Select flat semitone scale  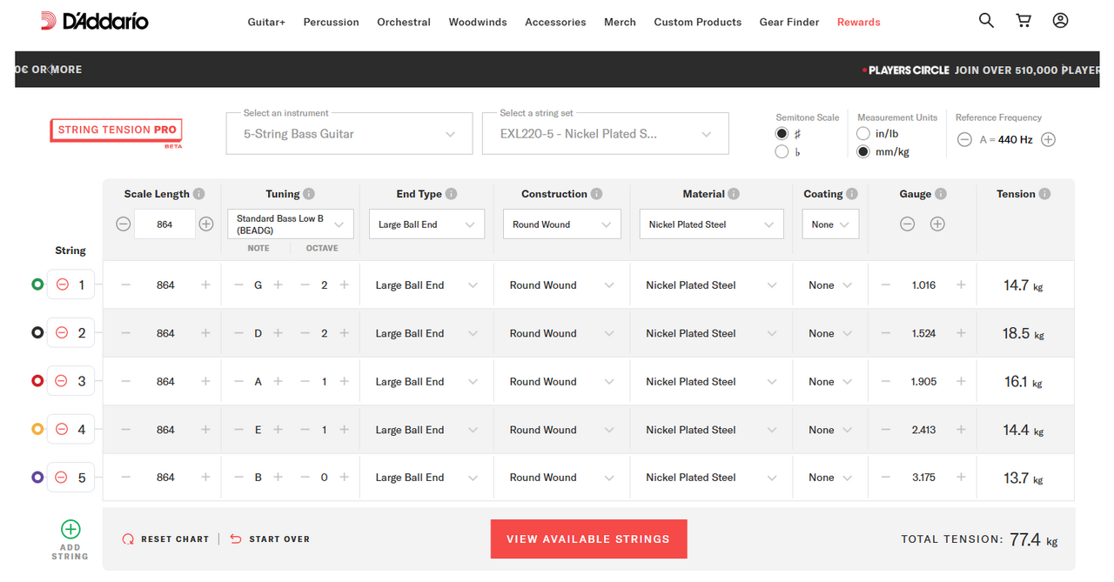click(x=782, y=152)
